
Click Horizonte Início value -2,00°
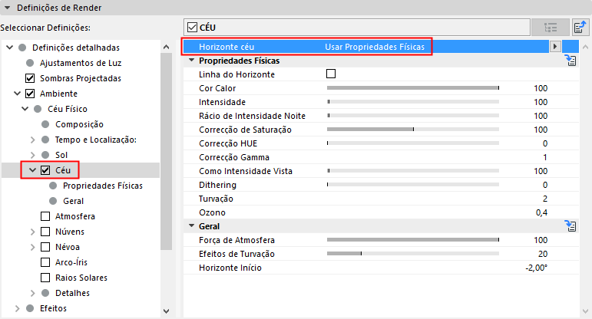(536, 268)
